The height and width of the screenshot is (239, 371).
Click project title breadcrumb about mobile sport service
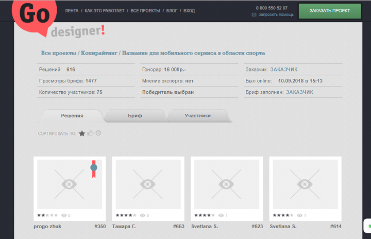193,53
